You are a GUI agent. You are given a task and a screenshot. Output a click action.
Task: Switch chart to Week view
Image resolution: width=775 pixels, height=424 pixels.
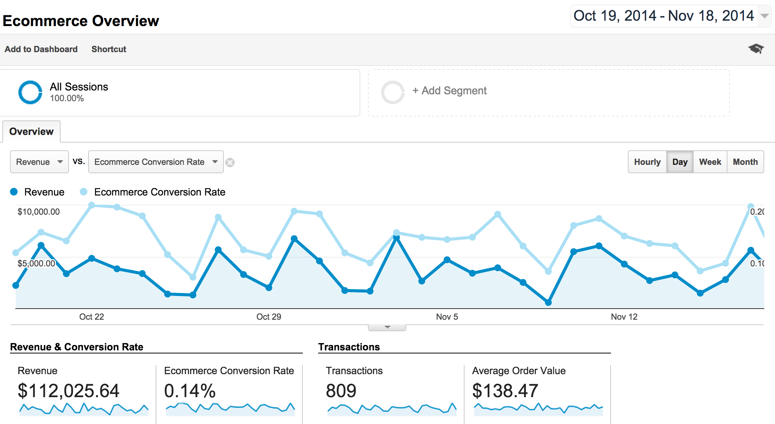[710, 162]
